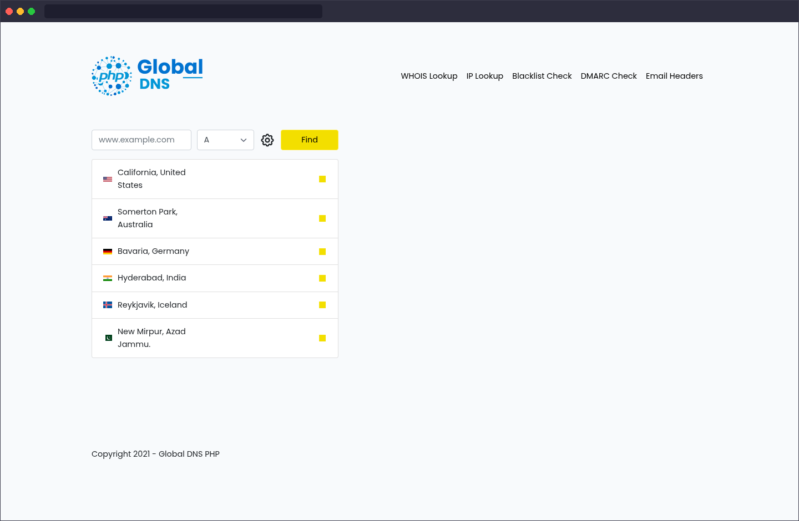Click the yellow result indicator for Bavaria, Germany
Image resolution: width=799 pixels, height=521 pixels.
click(322, 251)
